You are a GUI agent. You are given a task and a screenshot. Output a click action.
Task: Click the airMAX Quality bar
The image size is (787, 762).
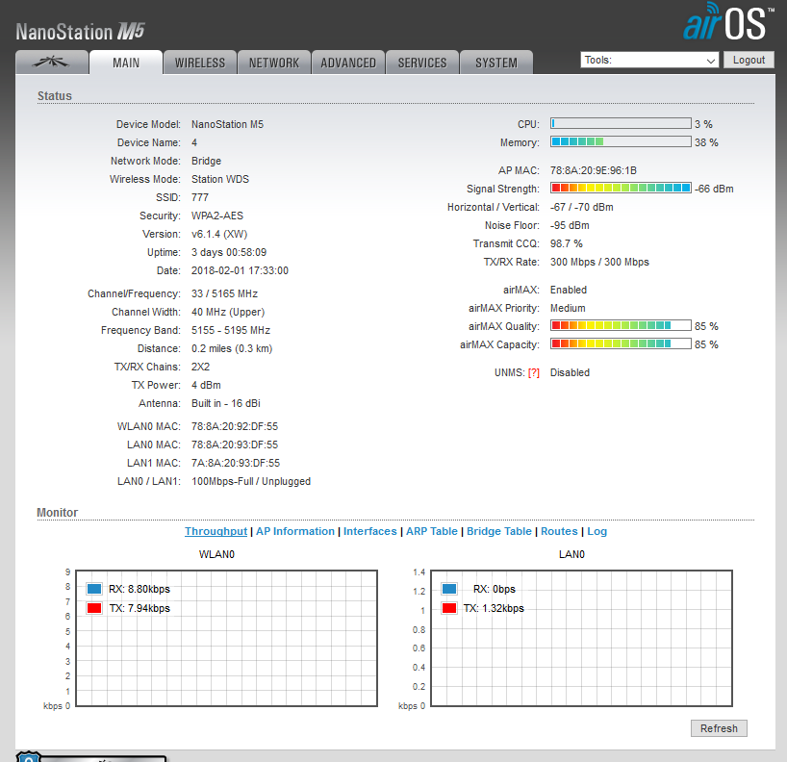click(621, 325)
